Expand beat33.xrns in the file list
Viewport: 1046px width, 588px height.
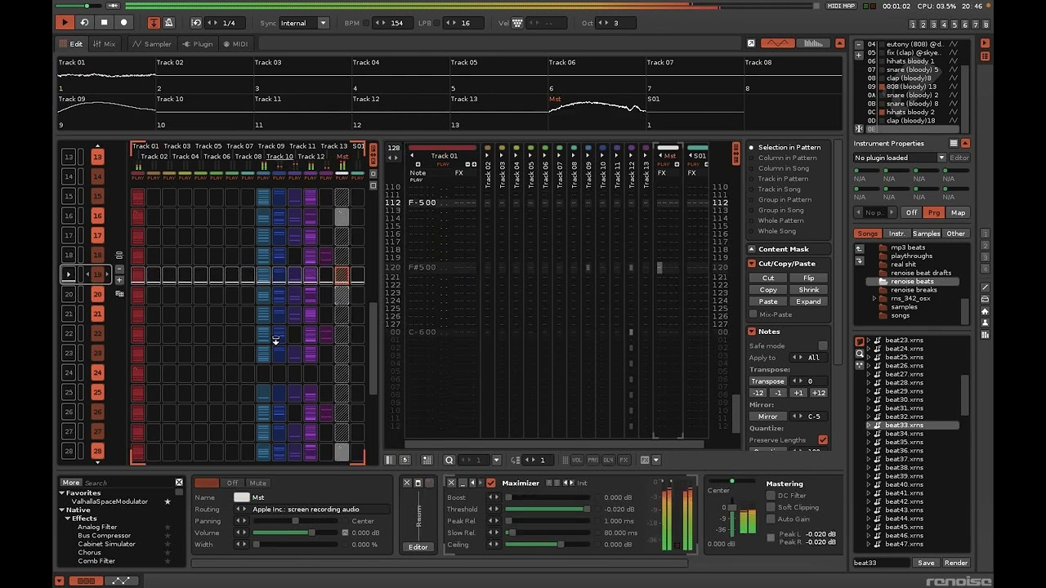click(x=869, y=425)
